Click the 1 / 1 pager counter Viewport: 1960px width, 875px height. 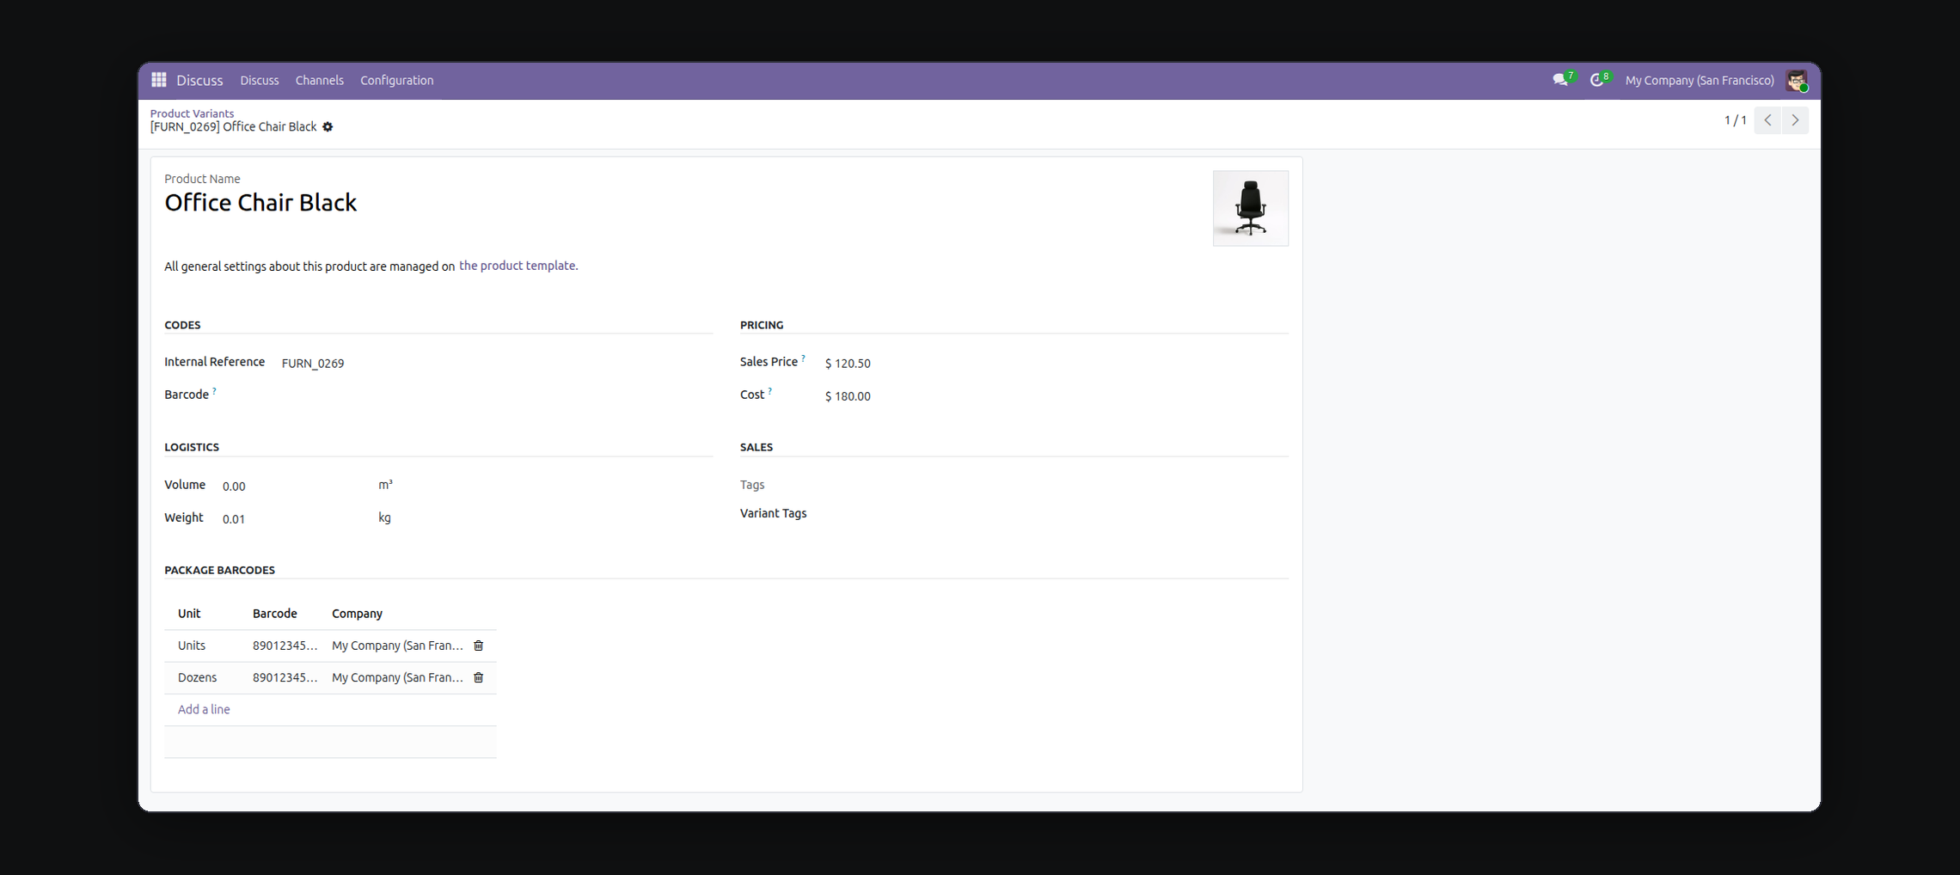tap(1735, 120)
